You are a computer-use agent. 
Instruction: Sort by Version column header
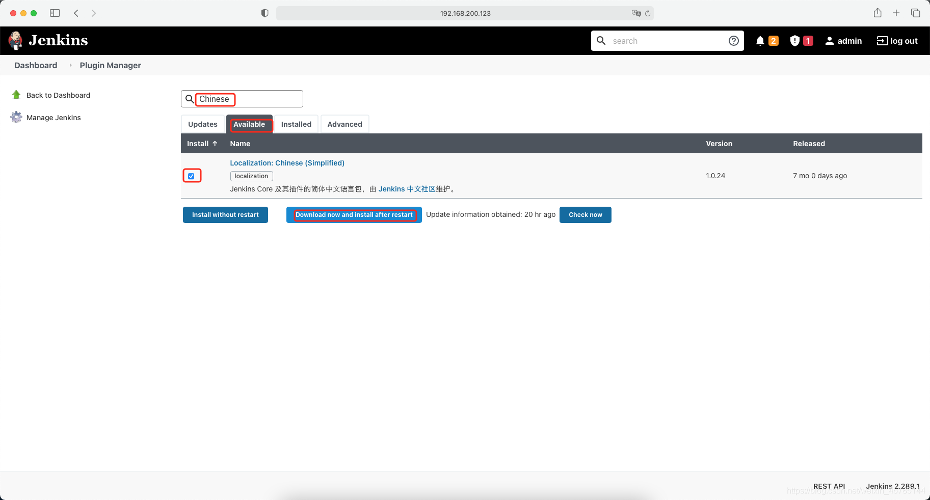pos(719,144)
